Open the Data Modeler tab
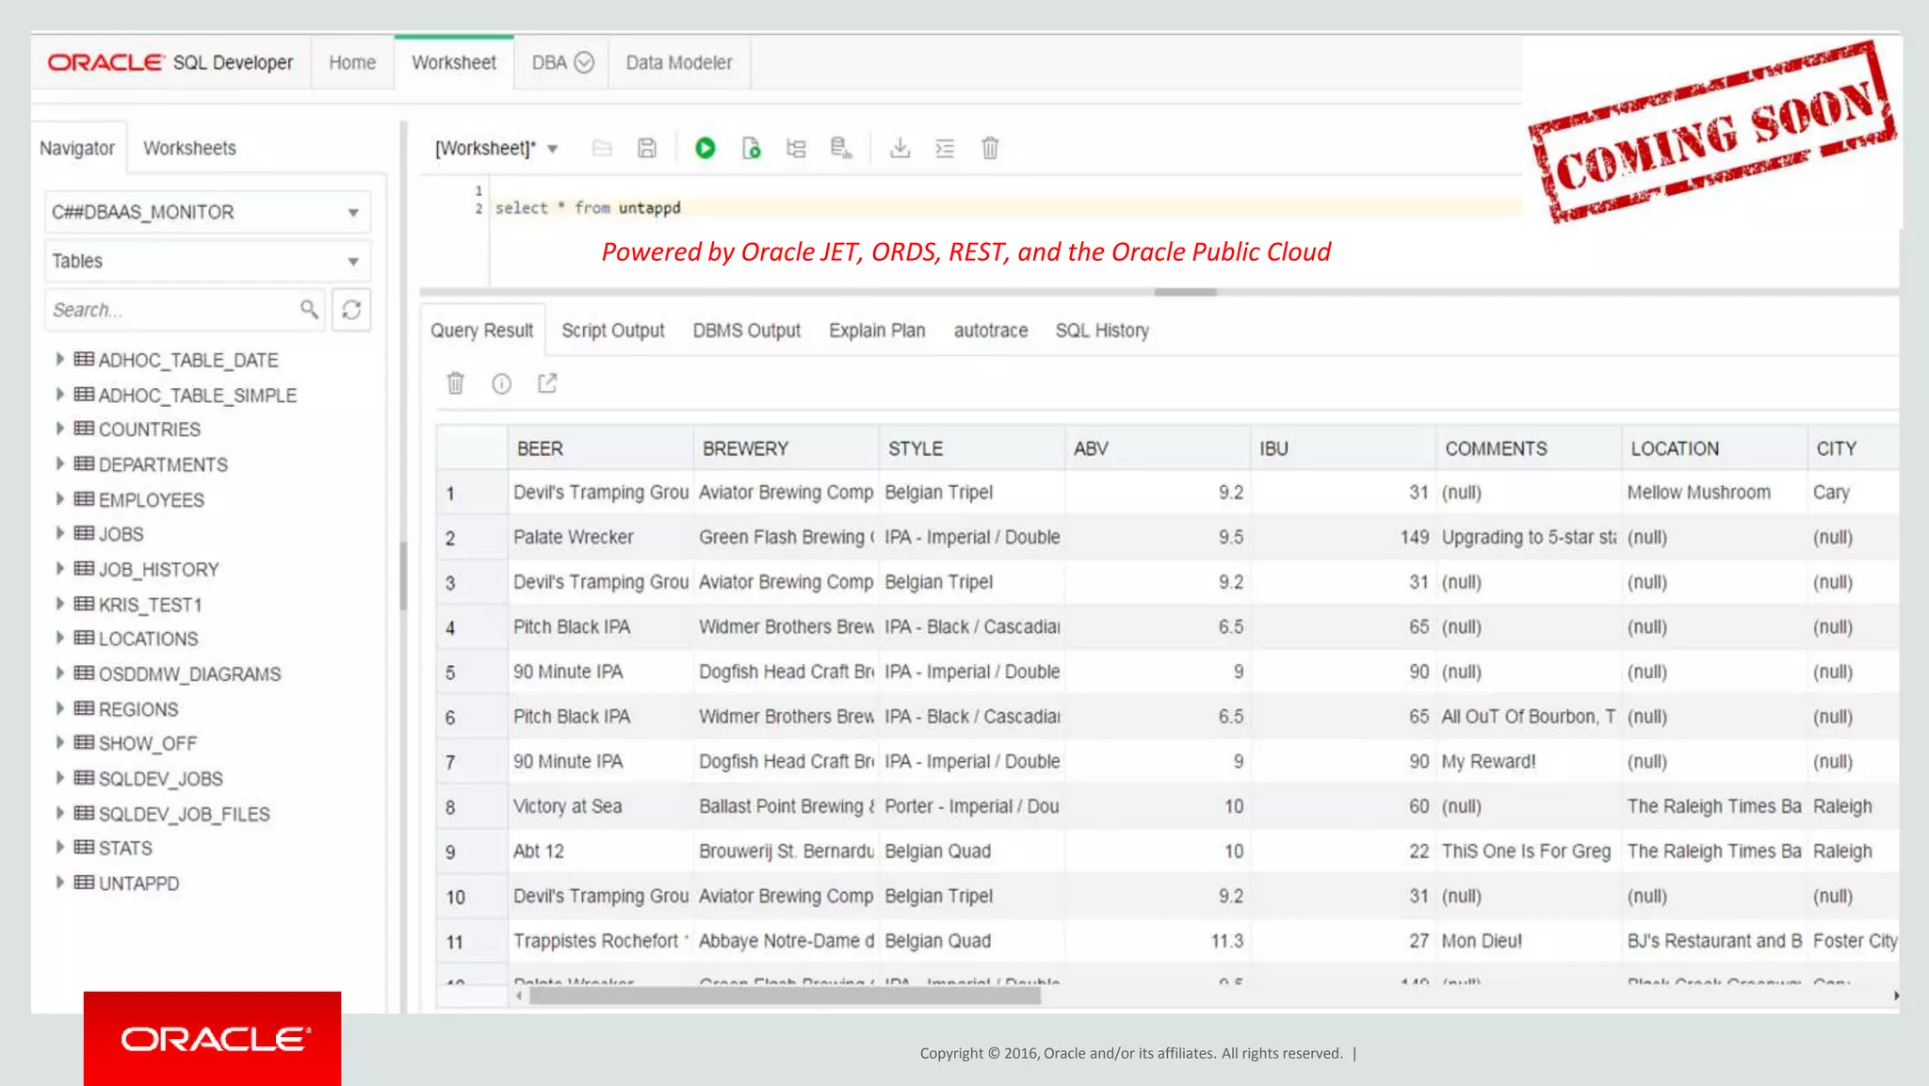 (678, 62)
